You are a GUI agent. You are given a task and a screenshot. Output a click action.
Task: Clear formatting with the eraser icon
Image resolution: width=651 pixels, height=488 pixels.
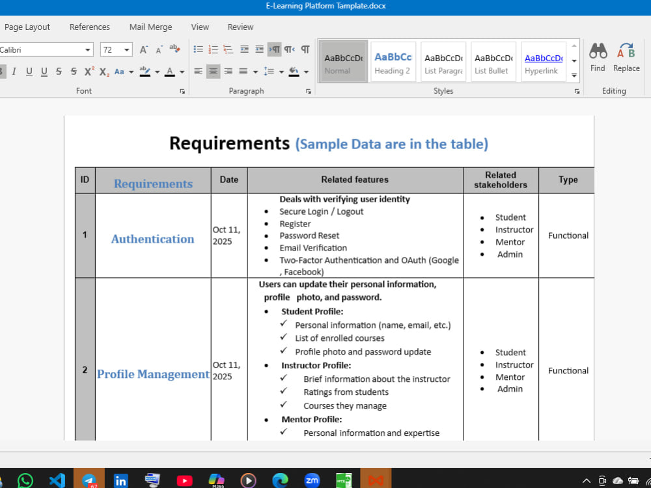pos(174,49)
